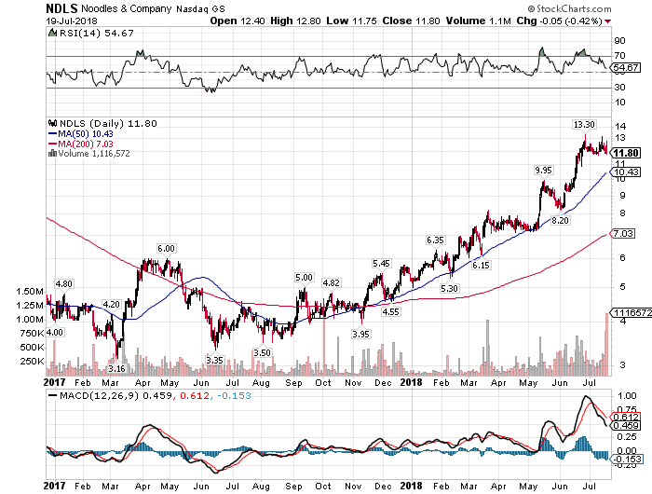Click the StockCharts.com copyright label
The width and height of the screenshot is (652, 494).
pyautogui.click(x=570, y=8)
